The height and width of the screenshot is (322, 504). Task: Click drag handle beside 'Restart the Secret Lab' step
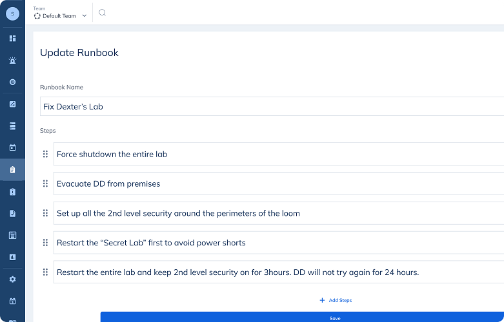pyautogui.click(x=45, y=243)
